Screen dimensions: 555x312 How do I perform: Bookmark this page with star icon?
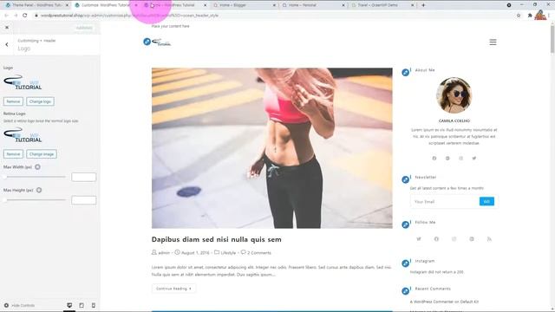pos(519,16)
